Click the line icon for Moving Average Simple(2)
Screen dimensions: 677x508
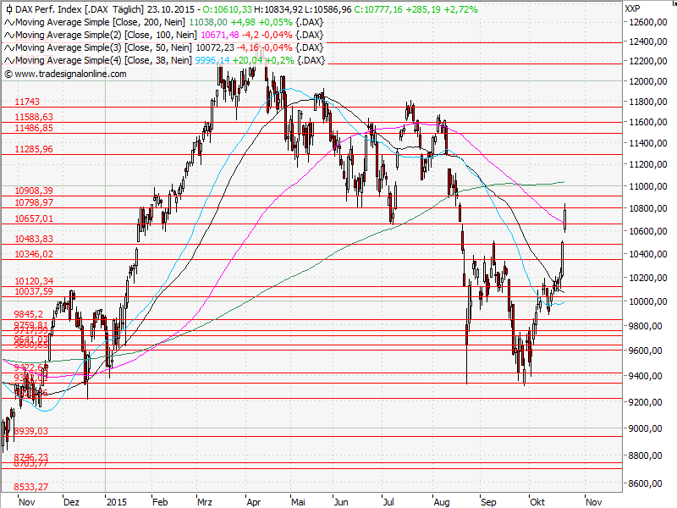(x=8, y=35)
